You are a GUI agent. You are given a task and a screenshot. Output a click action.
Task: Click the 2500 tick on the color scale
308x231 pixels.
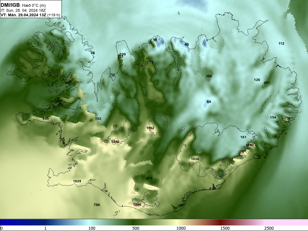click(x=269, y=228)
